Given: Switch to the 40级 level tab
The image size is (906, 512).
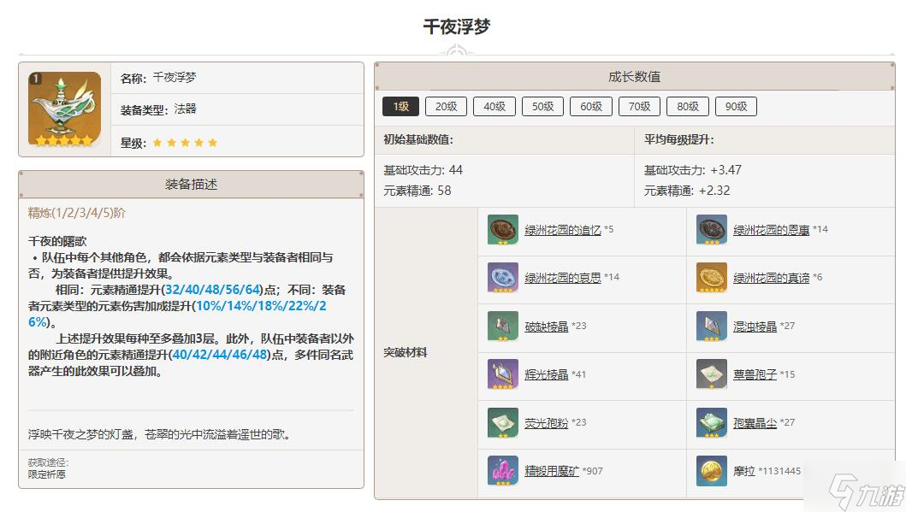Looking at the screenshot, I should 494,106.
